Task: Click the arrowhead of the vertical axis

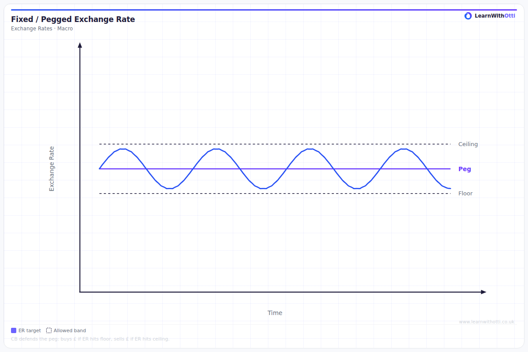Action: point(80,45)
